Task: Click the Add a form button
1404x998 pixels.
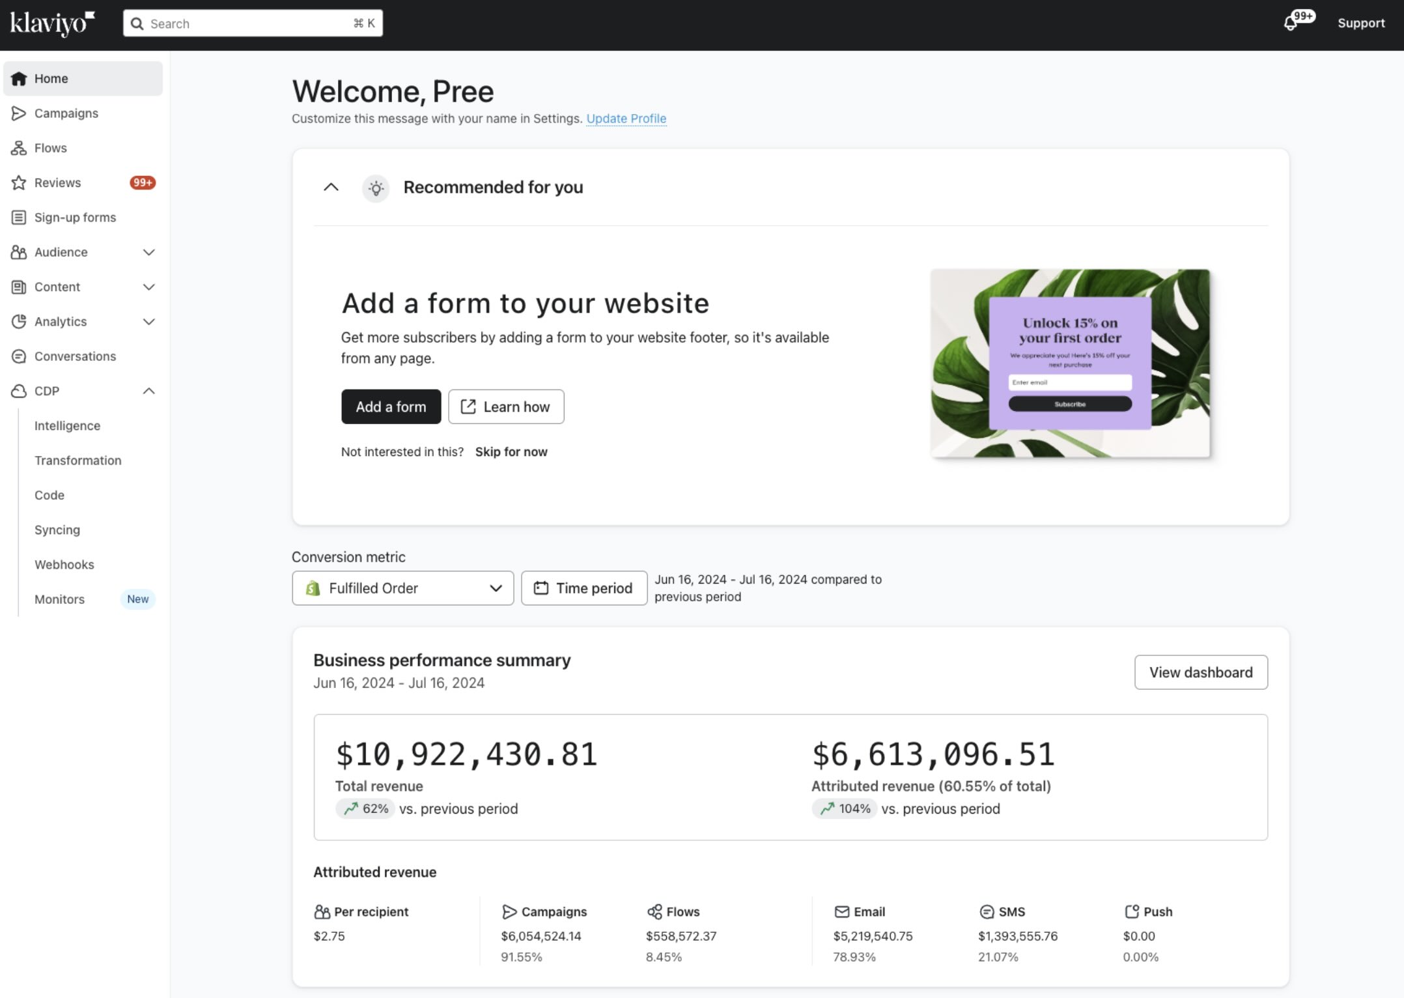Action: (x=391, y=406)
